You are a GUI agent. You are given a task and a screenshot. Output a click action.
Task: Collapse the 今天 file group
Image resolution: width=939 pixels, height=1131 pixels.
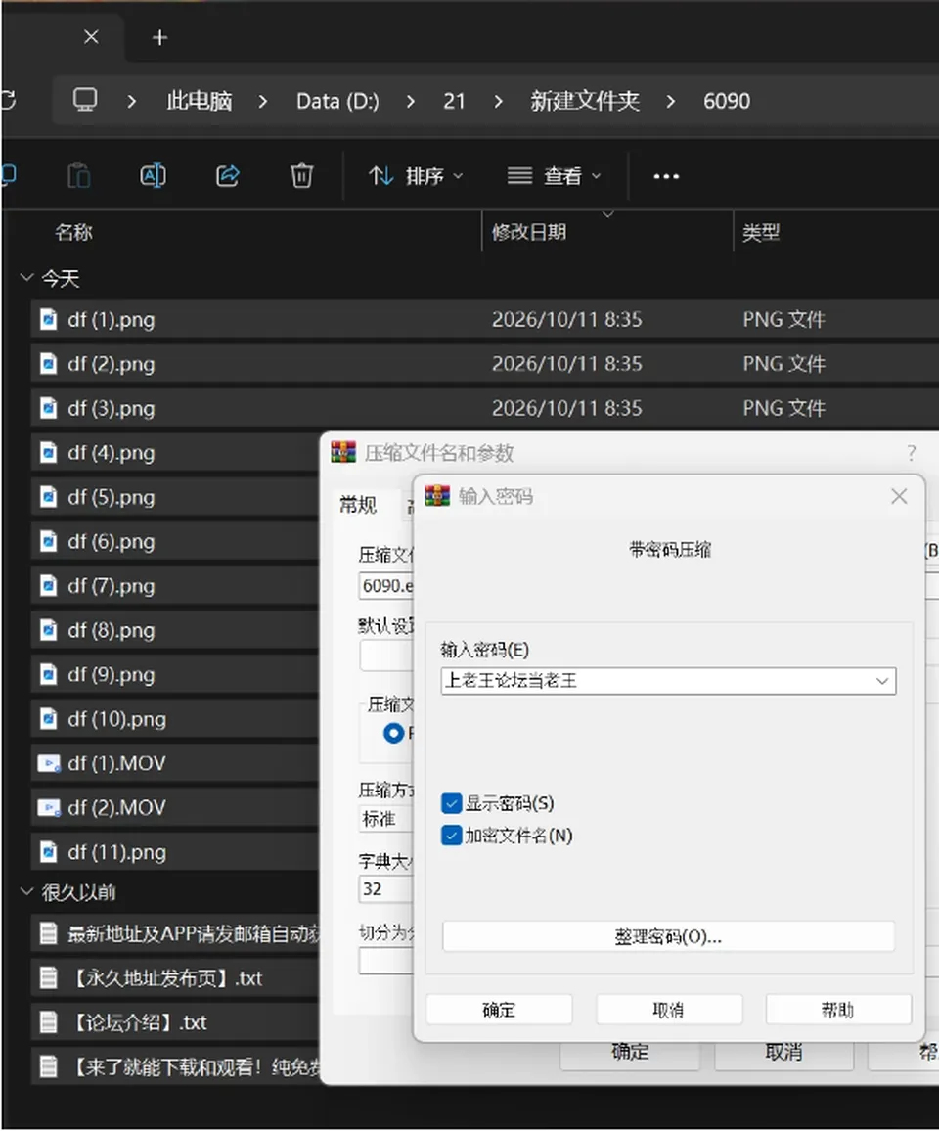(26, 278)
